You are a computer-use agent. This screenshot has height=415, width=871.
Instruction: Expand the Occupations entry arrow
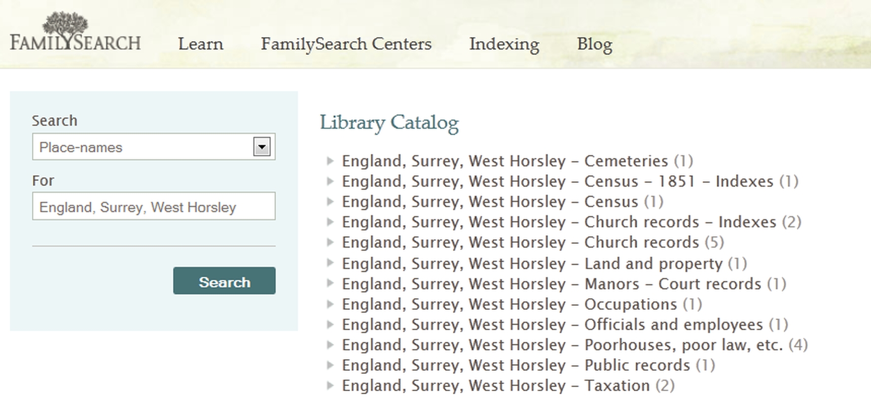(x=330, y=304)
